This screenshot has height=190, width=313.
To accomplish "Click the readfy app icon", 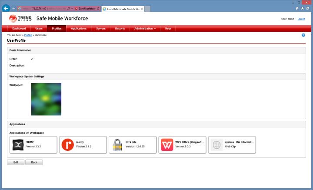I will 67,145.
